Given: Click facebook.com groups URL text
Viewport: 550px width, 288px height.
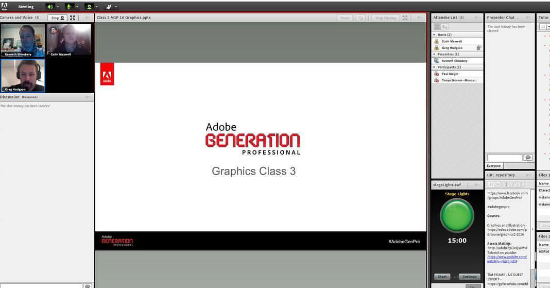Looking at the screenshot, I should coord(507,195).
